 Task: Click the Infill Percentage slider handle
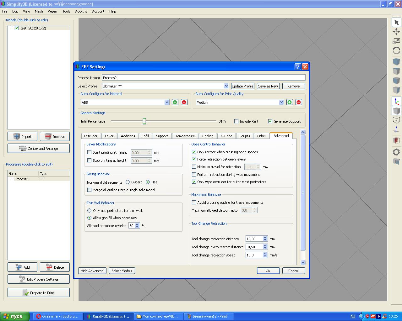click(144, 121)
